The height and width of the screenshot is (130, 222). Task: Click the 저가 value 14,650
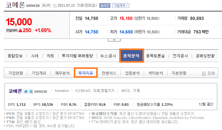tap(126, 32)
